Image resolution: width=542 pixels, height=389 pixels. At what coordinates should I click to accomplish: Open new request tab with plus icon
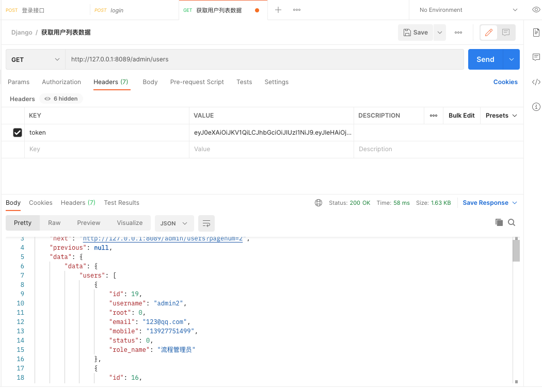[x=278, y=10]
